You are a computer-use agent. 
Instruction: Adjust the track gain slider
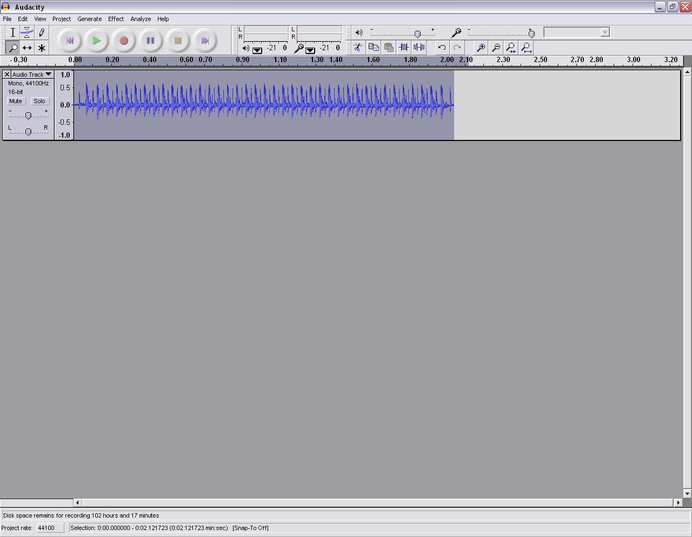click(28, 115)
